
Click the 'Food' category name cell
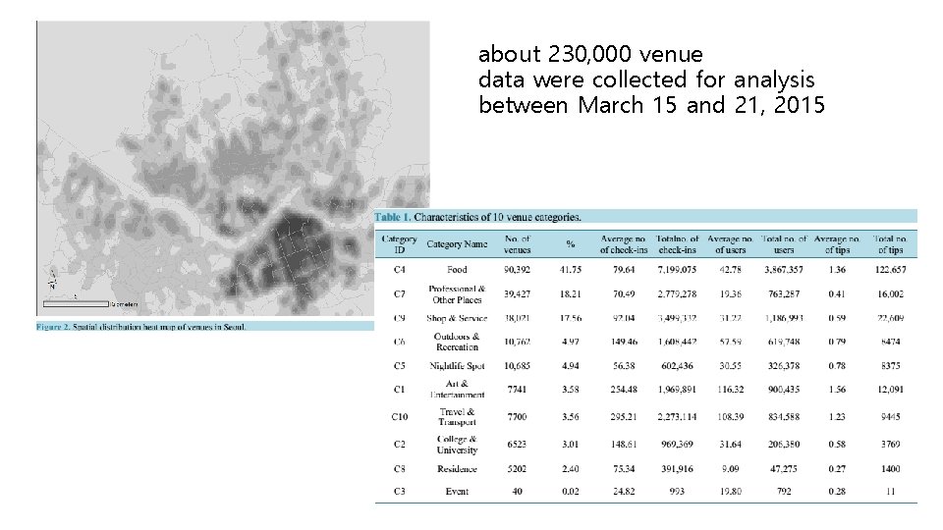coord(457,270)
